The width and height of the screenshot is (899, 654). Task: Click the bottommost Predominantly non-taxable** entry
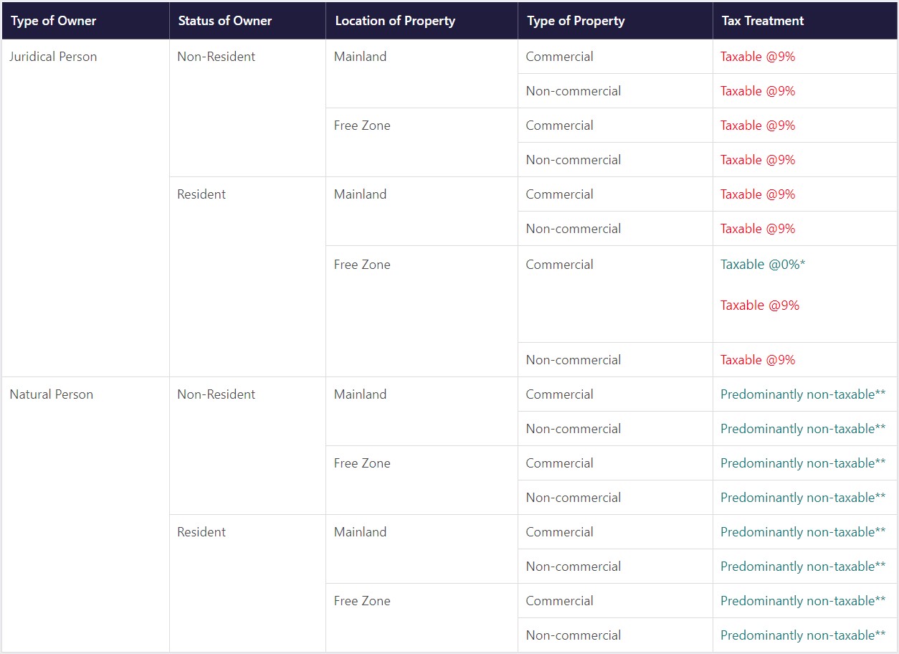pos(803,635)
